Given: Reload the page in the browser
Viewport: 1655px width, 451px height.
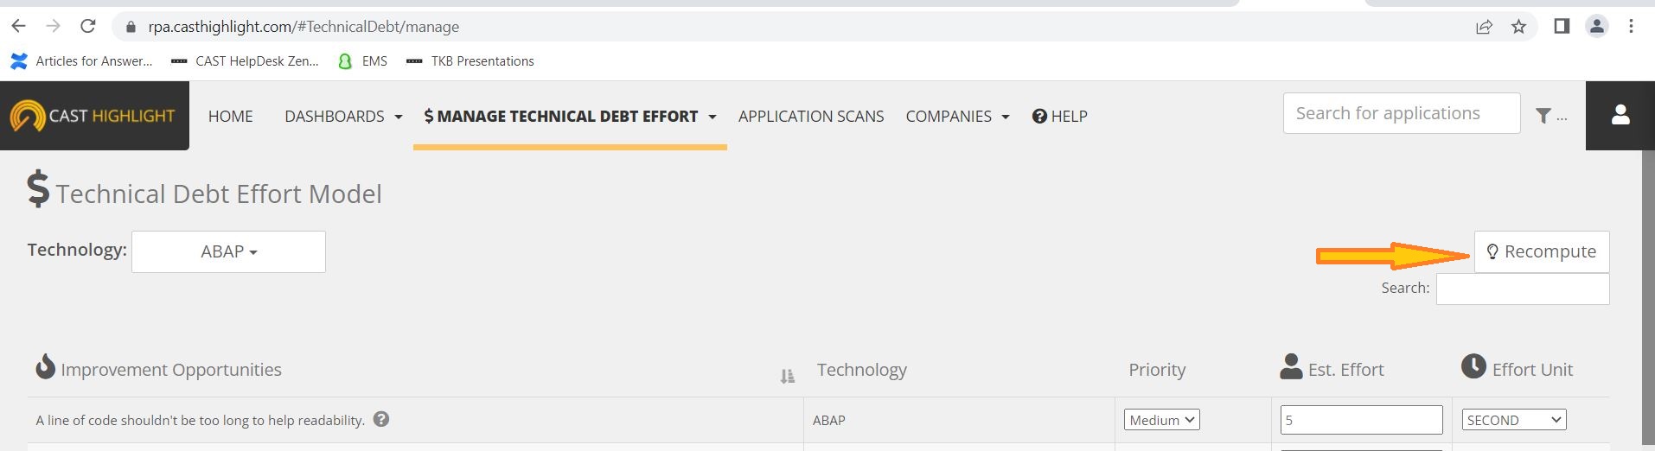Looking at the screenshot, I should click(87, 27).
